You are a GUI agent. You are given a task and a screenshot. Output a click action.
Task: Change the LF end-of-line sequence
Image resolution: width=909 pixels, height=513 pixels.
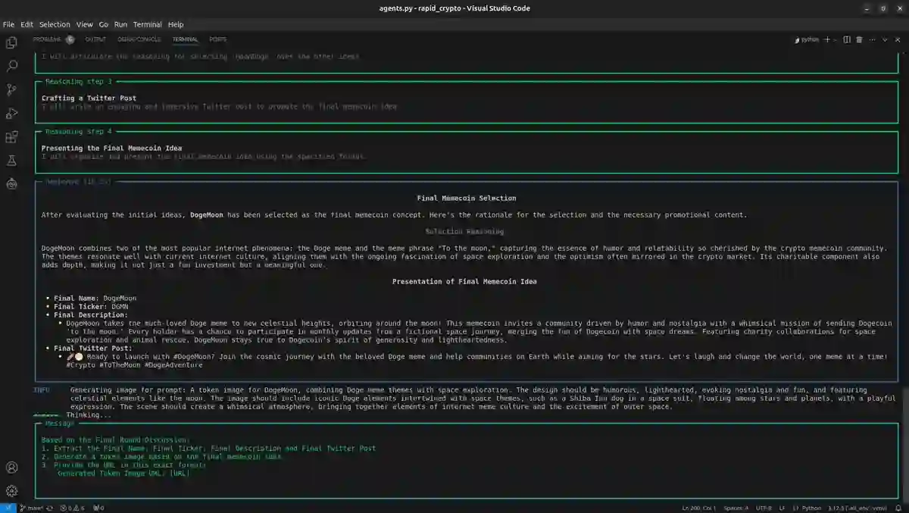point(782,508)
